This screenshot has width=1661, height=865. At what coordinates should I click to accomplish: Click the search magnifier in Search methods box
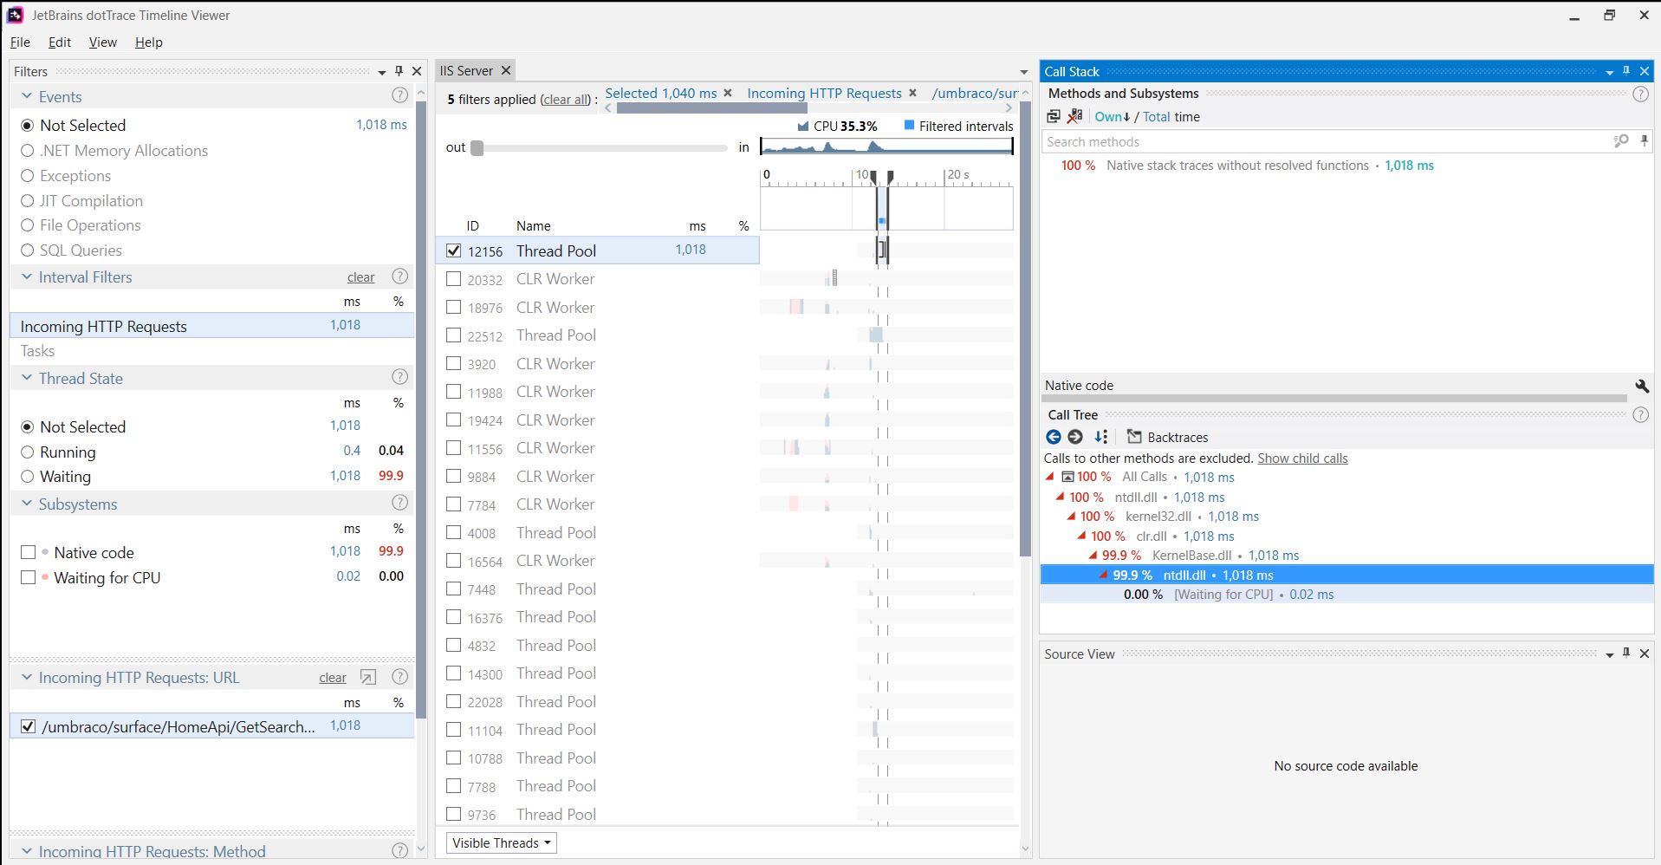click(x=1620, y=141)
